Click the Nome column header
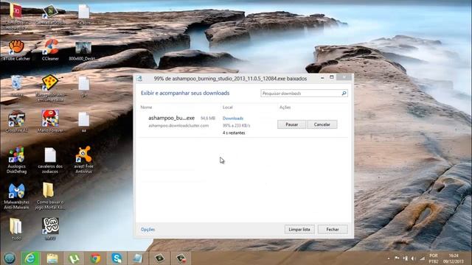 pos(146,107)
